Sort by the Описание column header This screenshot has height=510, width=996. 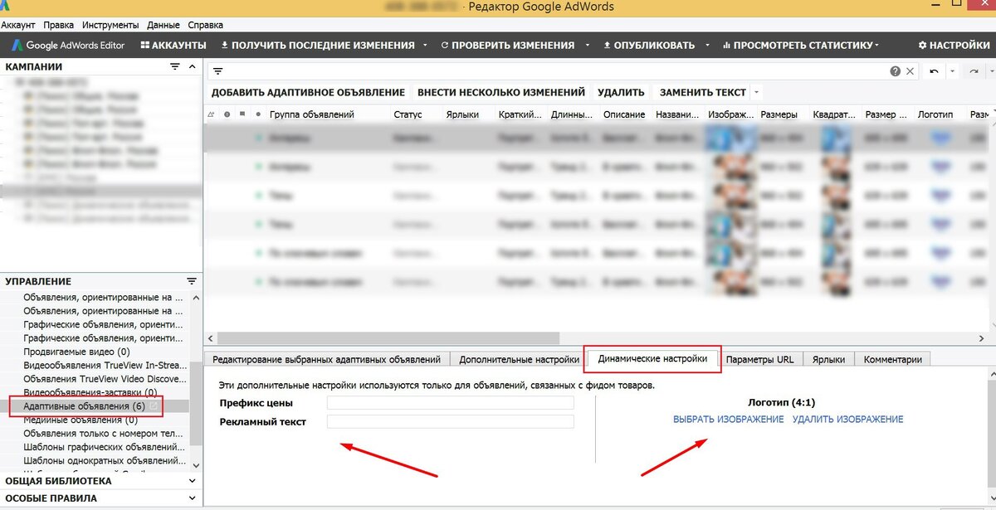(x=624, y=114)
